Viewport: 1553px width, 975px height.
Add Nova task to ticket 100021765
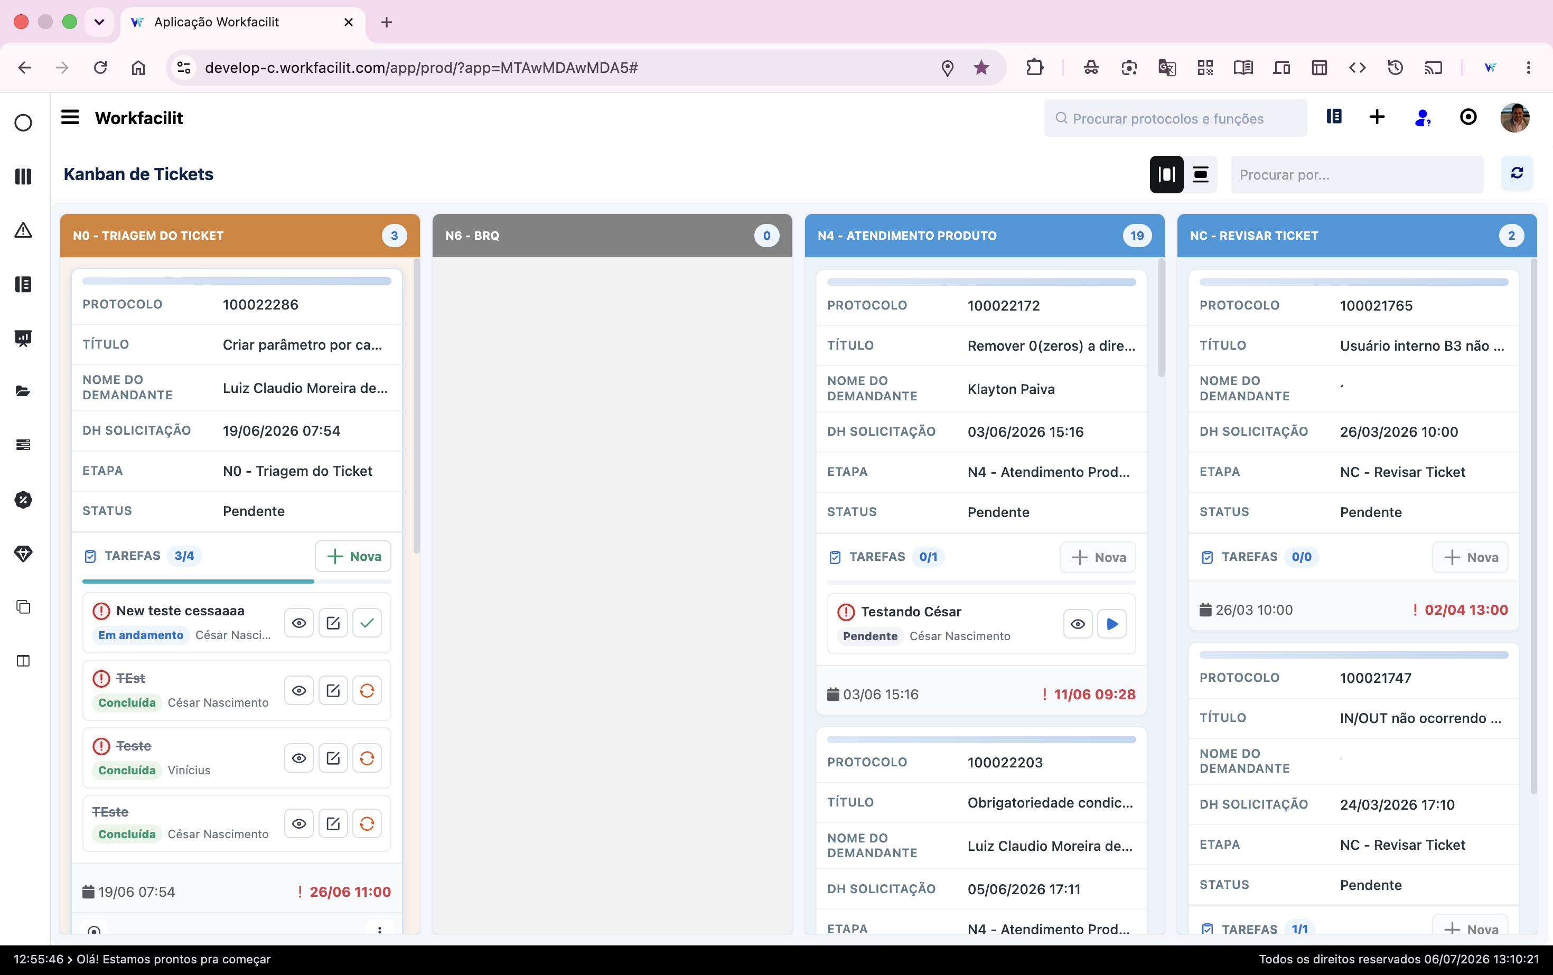coord(1471,557)
